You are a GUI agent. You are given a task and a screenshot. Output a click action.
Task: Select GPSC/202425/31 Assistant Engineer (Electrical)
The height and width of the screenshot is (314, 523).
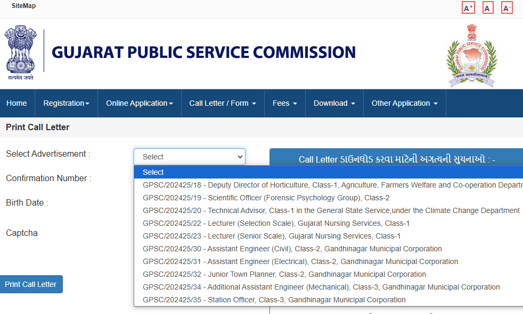(328, 261)
